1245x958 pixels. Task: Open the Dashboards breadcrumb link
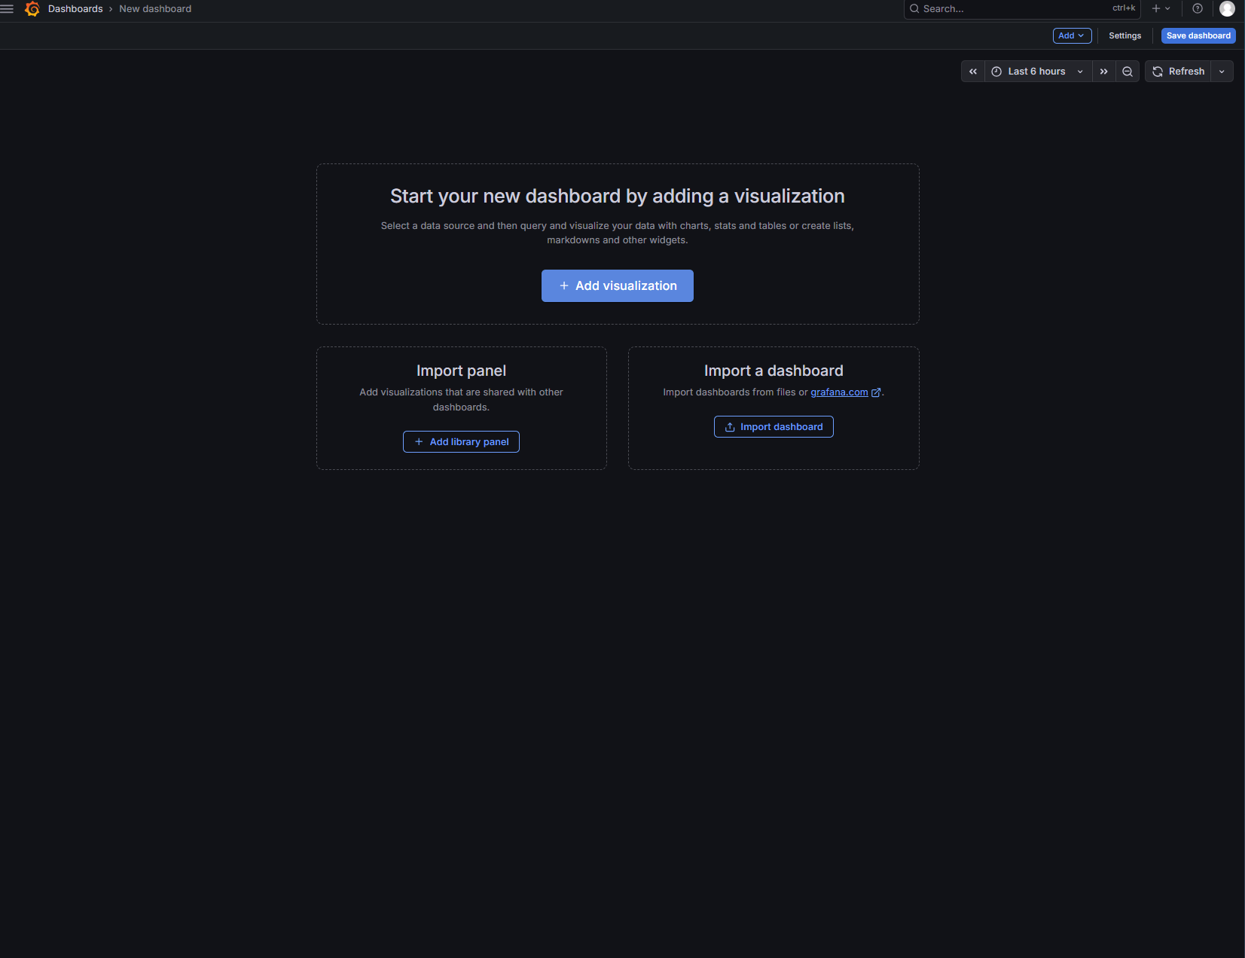[x=75, y=9]
